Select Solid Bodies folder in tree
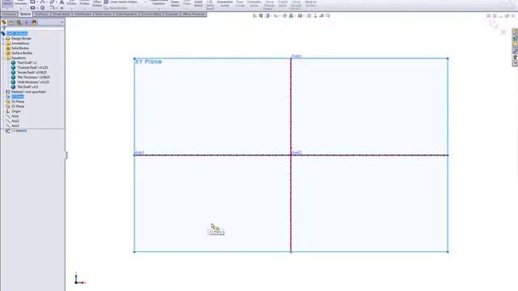This screenshot has height=291, width=518. [x=20, y=48]
